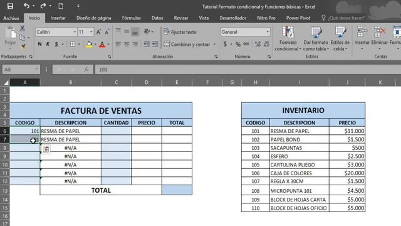Viewport: 401px width, 226px height.
Task: Switch to Diseño de página tab
Action: [x=93, y=18]
